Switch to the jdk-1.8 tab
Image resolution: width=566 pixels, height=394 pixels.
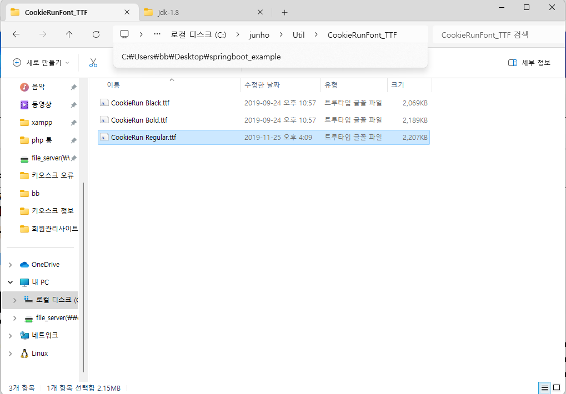tap(204, 12)
